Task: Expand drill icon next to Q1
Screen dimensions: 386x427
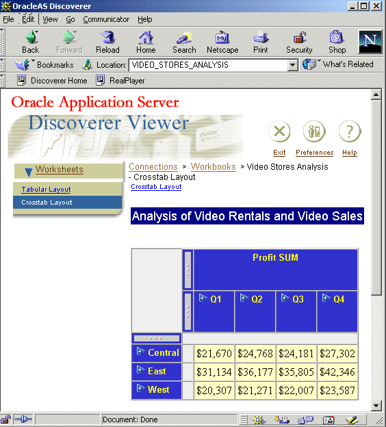Action: pos(203,298)
